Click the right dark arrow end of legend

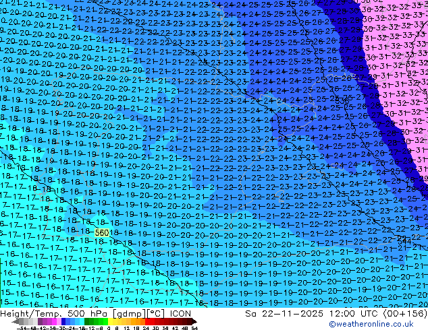(x=194, y=321)
